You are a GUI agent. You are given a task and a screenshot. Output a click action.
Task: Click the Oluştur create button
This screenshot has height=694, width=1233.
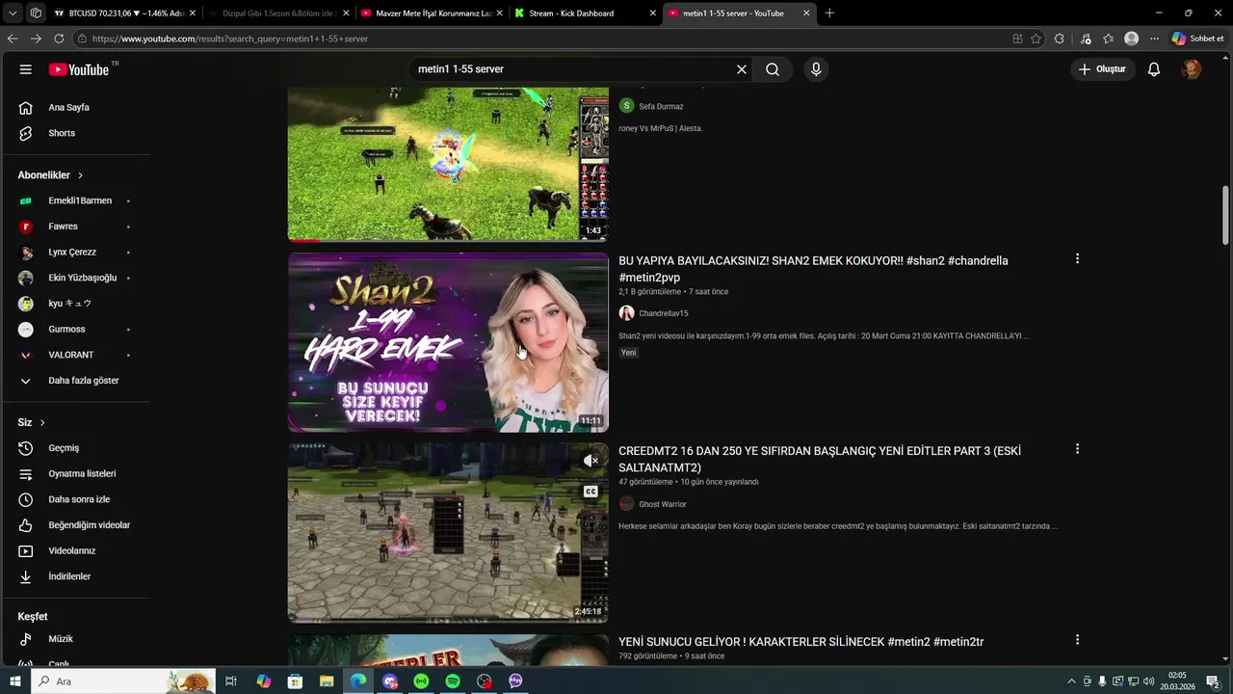pos(1102,69)
